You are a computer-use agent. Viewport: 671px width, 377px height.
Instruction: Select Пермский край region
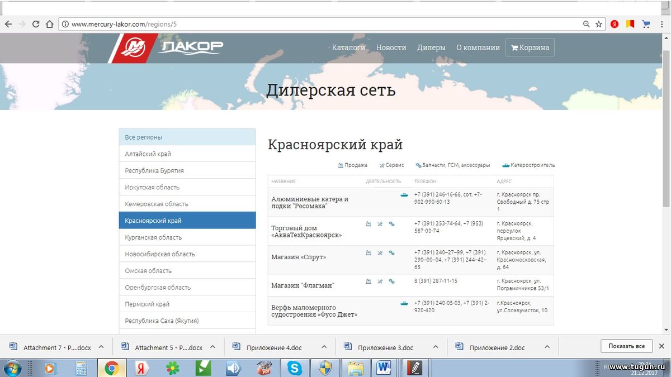[187, 304]
